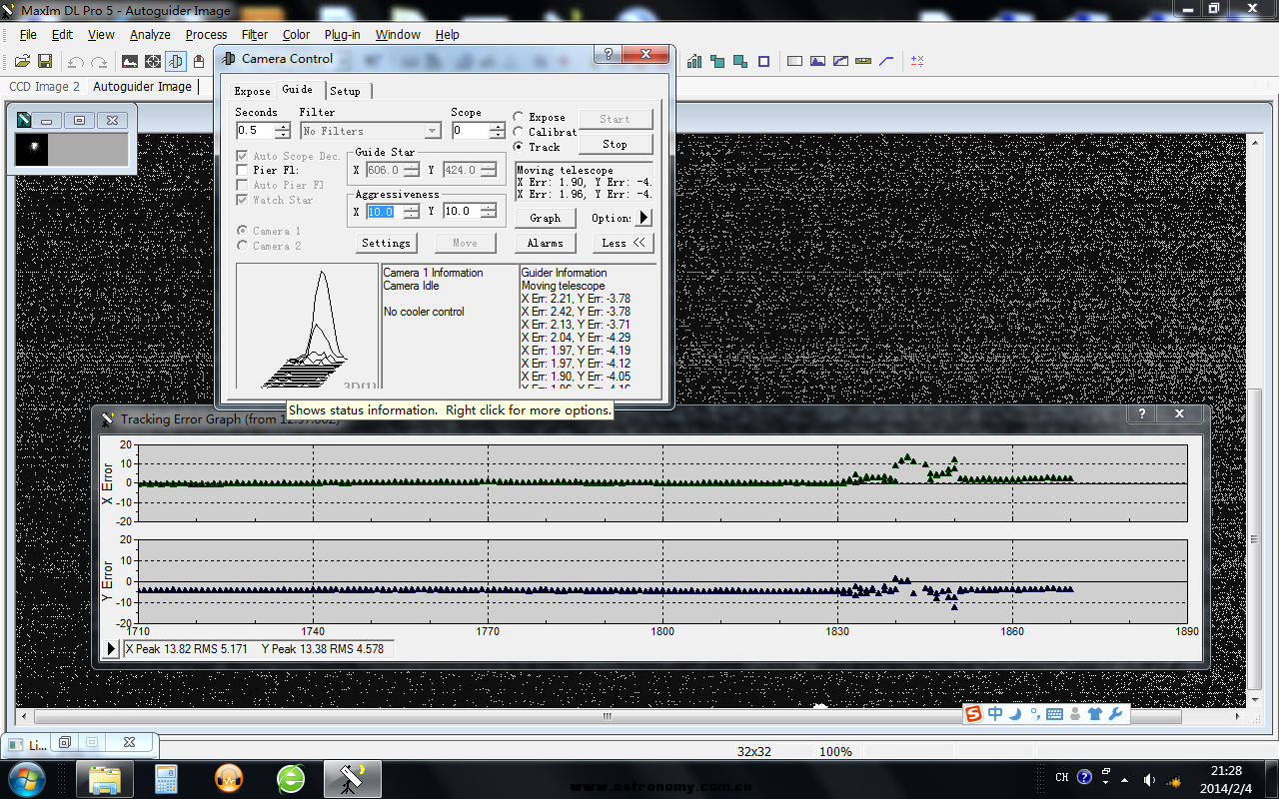Open the Screen Stretch histogram toolbar icon

click(x=130, y=61)
